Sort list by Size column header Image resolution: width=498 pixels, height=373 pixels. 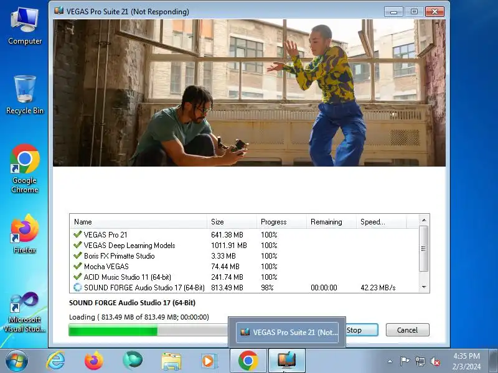tap(232, 222)
